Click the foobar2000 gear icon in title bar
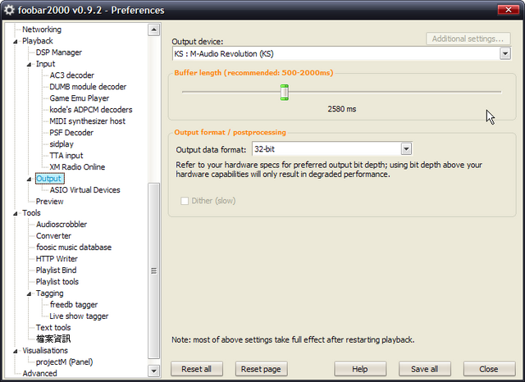Screen dimensions: 525x382 pos(9,10)
